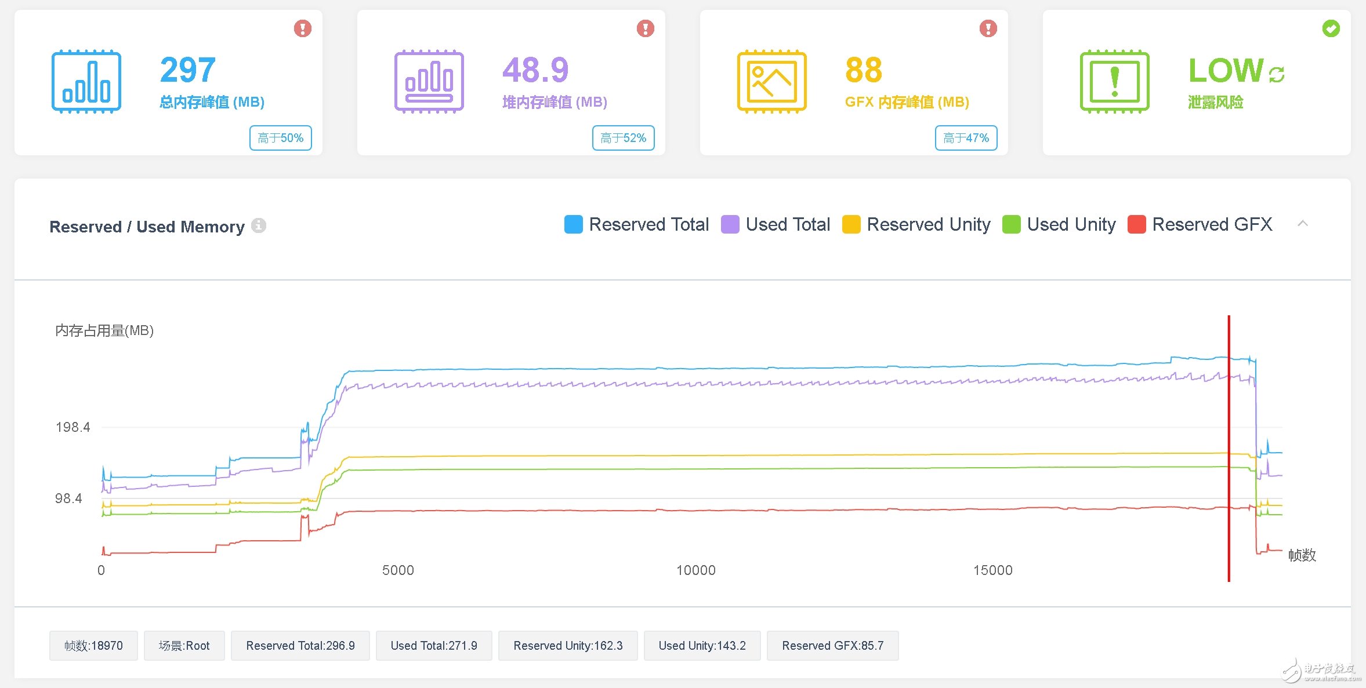Click the blue total memory peak chart icon
Viewport: 1366px width, 688px height.
click(86, 82)
